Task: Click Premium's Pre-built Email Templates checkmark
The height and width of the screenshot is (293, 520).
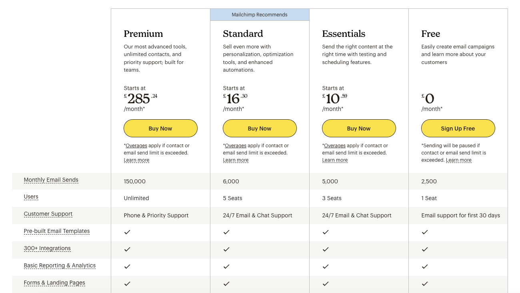Action: pyautogui.click(x=127, y=232)
